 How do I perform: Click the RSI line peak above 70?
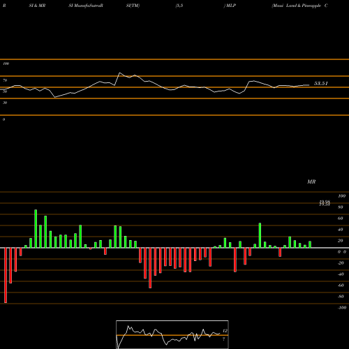point(120,73)
